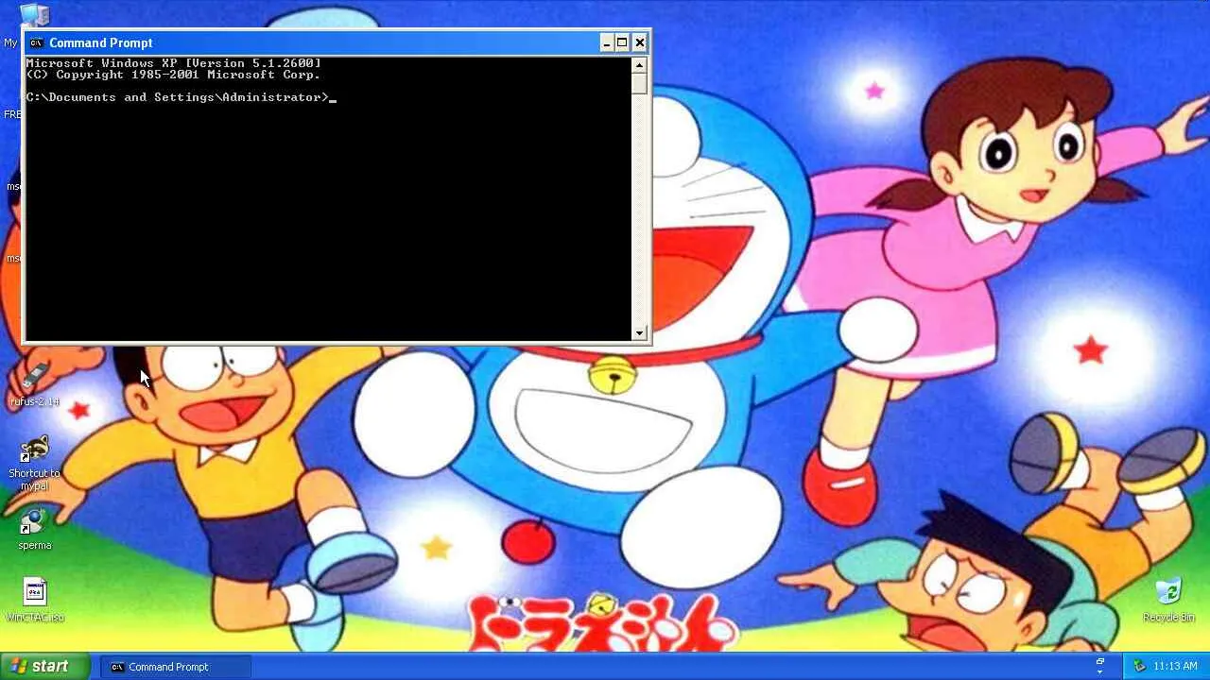
Task: Click the safely remove hardware tray icon
Action: (x=1139, y=666)
